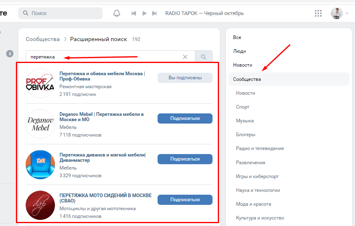
Task: Click Мотоциклы и другая мототехника label
Action: [x=98, y=209]
